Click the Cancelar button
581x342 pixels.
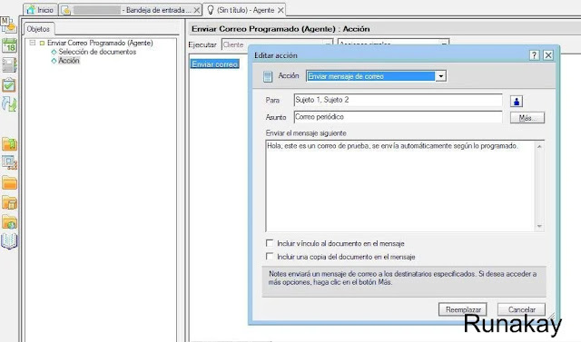tap(521, 309)
